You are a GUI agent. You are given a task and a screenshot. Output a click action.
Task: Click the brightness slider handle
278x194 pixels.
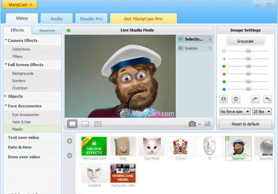[248, 51]
